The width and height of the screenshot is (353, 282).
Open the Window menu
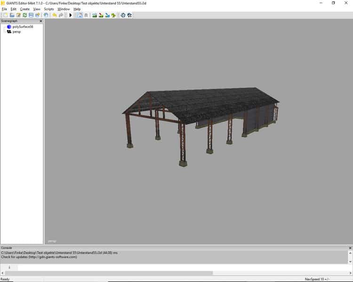point(64,9)
